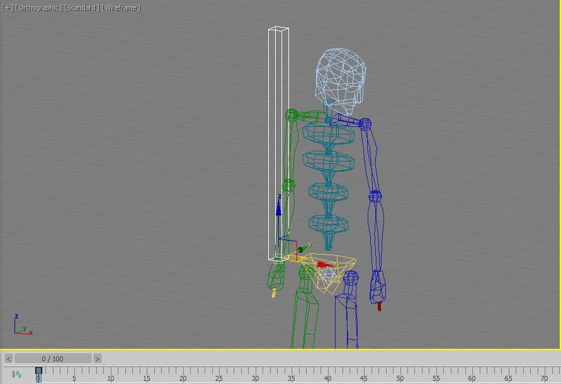Click the 0 / 100 time slider
Viewport: 561px width, 384px height.
tap(53, 358)
